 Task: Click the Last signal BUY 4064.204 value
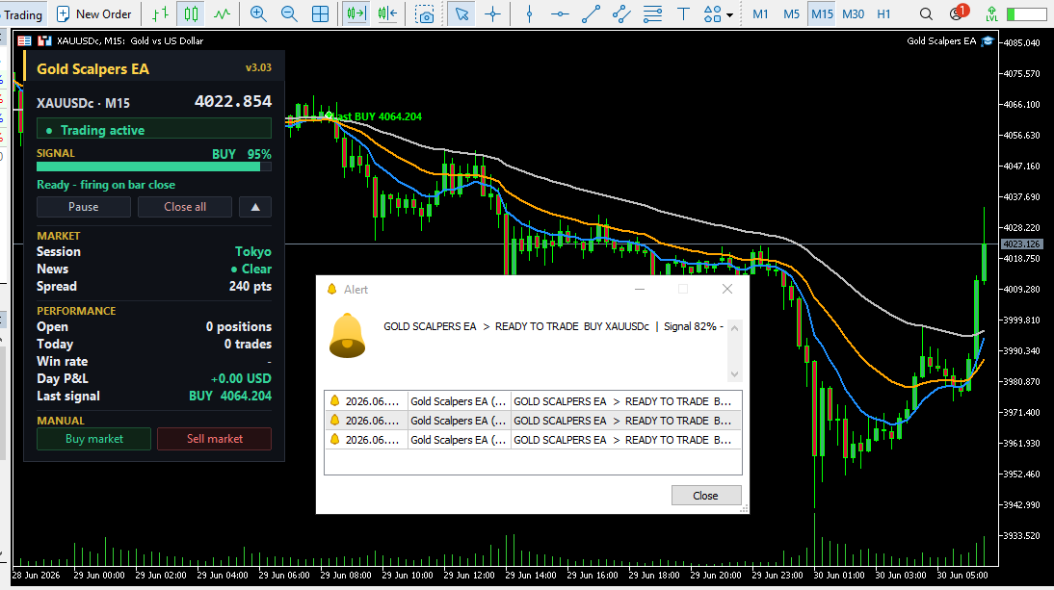(230, 396)
